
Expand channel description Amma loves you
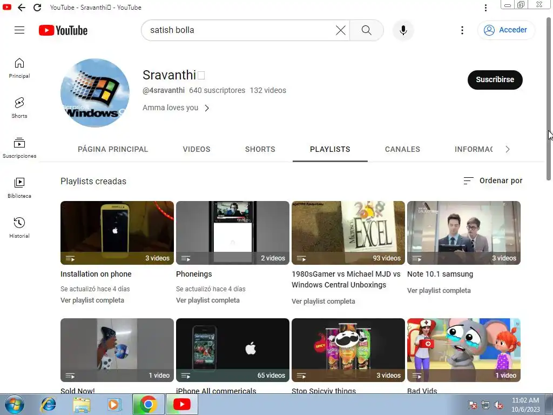point(176,108)
